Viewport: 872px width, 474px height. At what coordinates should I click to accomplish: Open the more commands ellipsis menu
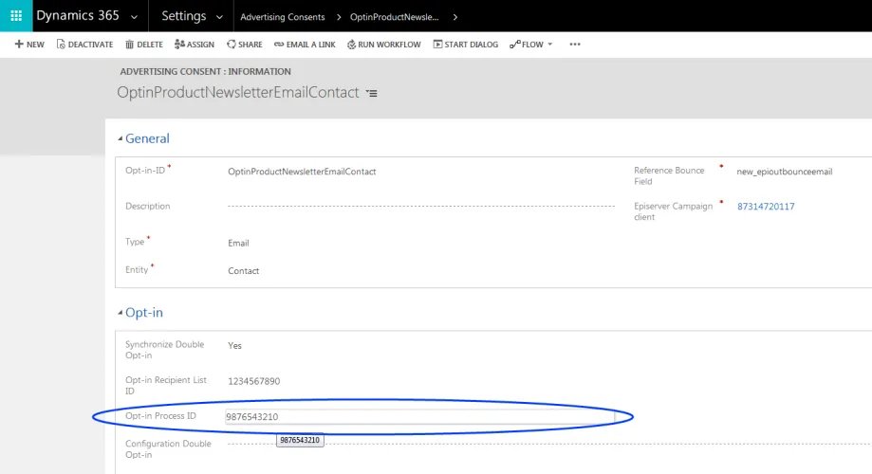(x=575, y=44)
